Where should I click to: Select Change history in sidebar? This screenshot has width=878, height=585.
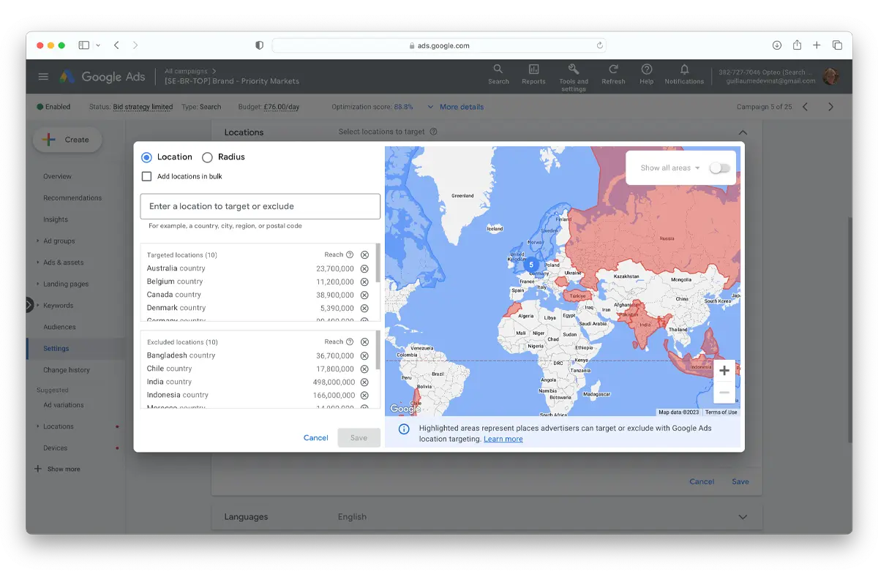click(66, 370)
